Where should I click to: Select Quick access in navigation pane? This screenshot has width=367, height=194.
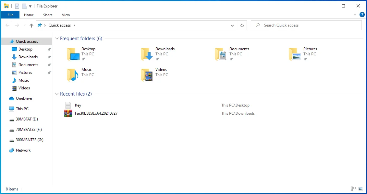(27, 41)
